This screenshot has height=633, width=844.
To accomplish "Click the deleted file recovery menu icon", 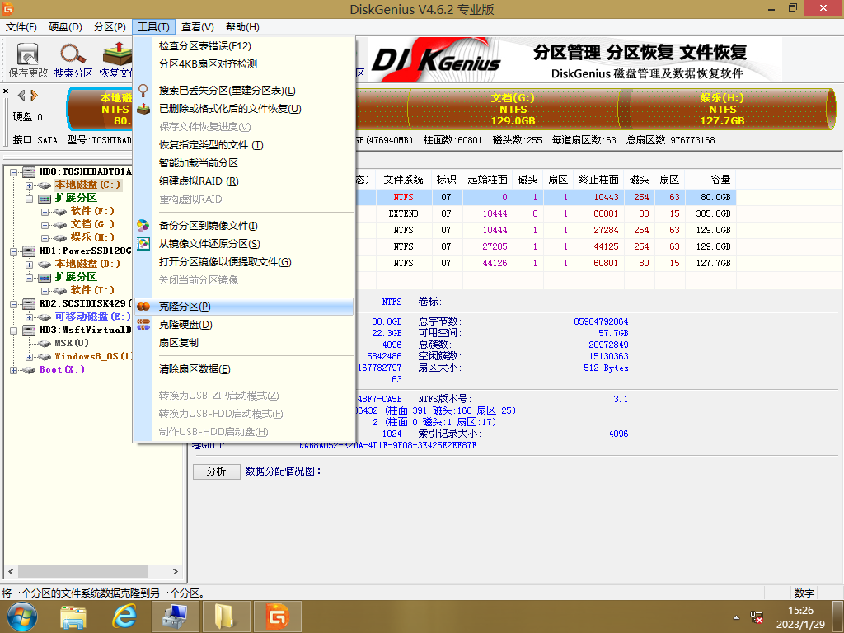I will point(143,109).
